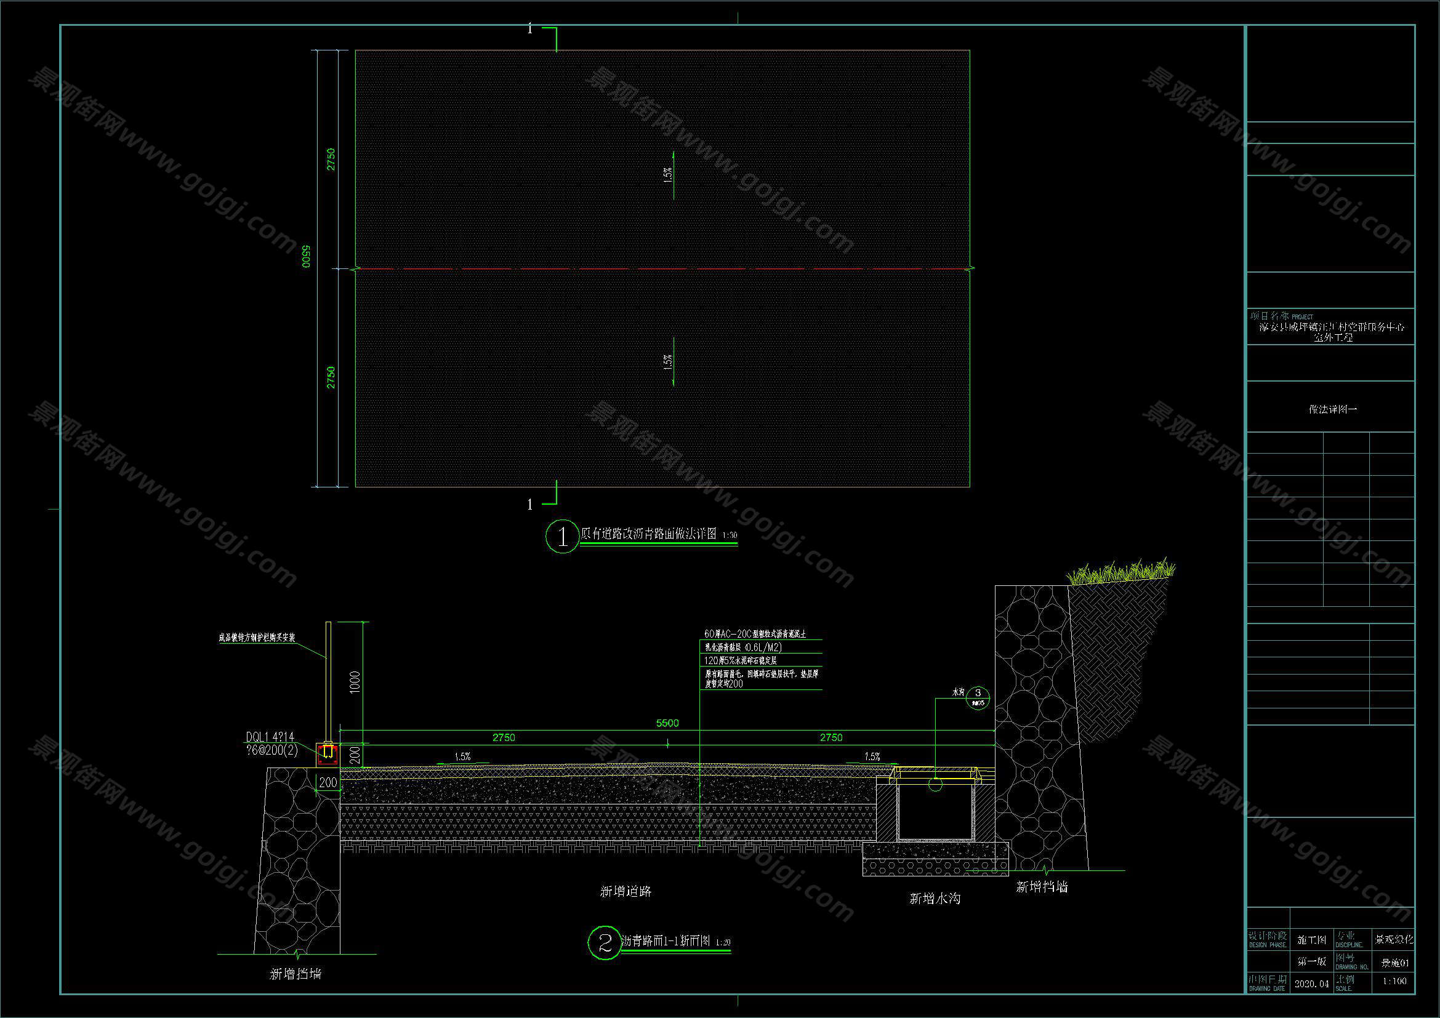Click the 60厚AC-20C asphalt layer annotation
This screenshot has width=1440, height=1018.
(755, 635)
